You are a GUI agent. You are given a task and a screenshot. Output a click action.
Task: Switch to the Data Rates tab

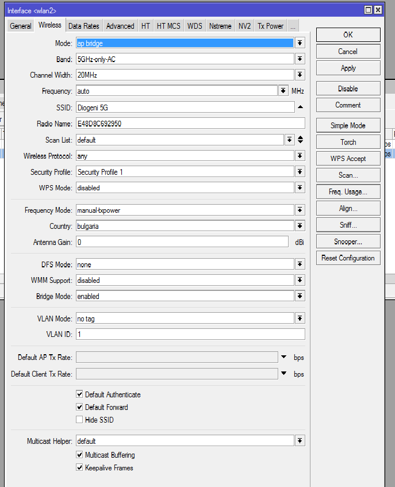84,25
